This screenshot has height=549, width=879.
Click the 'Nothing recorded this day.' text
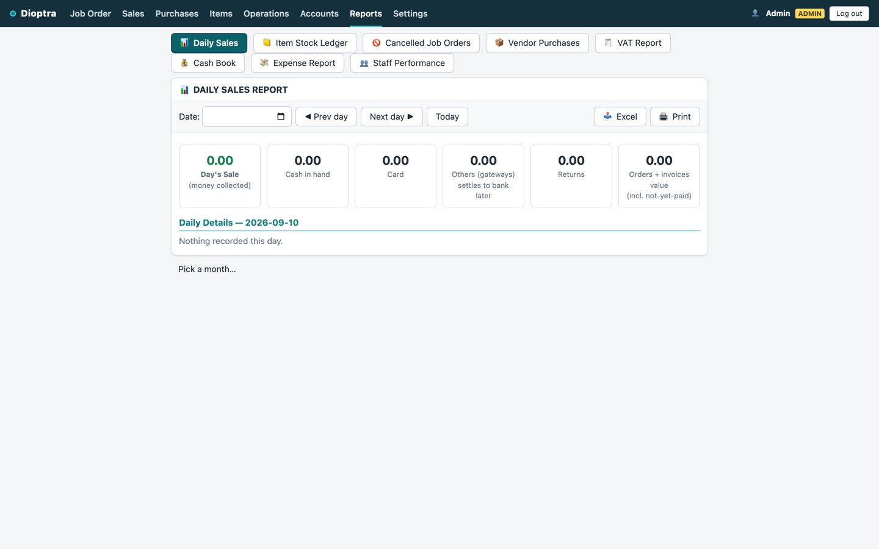pyautogui.click(x=231, y=241)
